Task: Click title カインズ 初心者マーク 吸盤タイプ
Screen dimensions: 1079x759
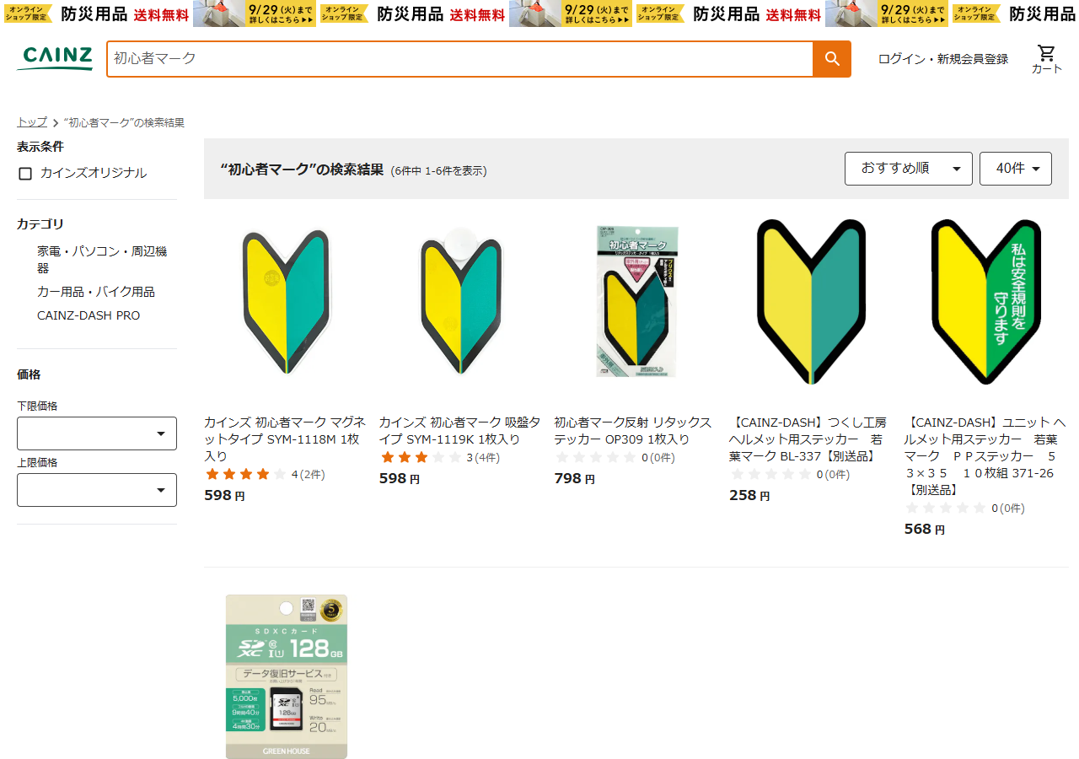Action: pyautogui.click(x=459, y=430)
